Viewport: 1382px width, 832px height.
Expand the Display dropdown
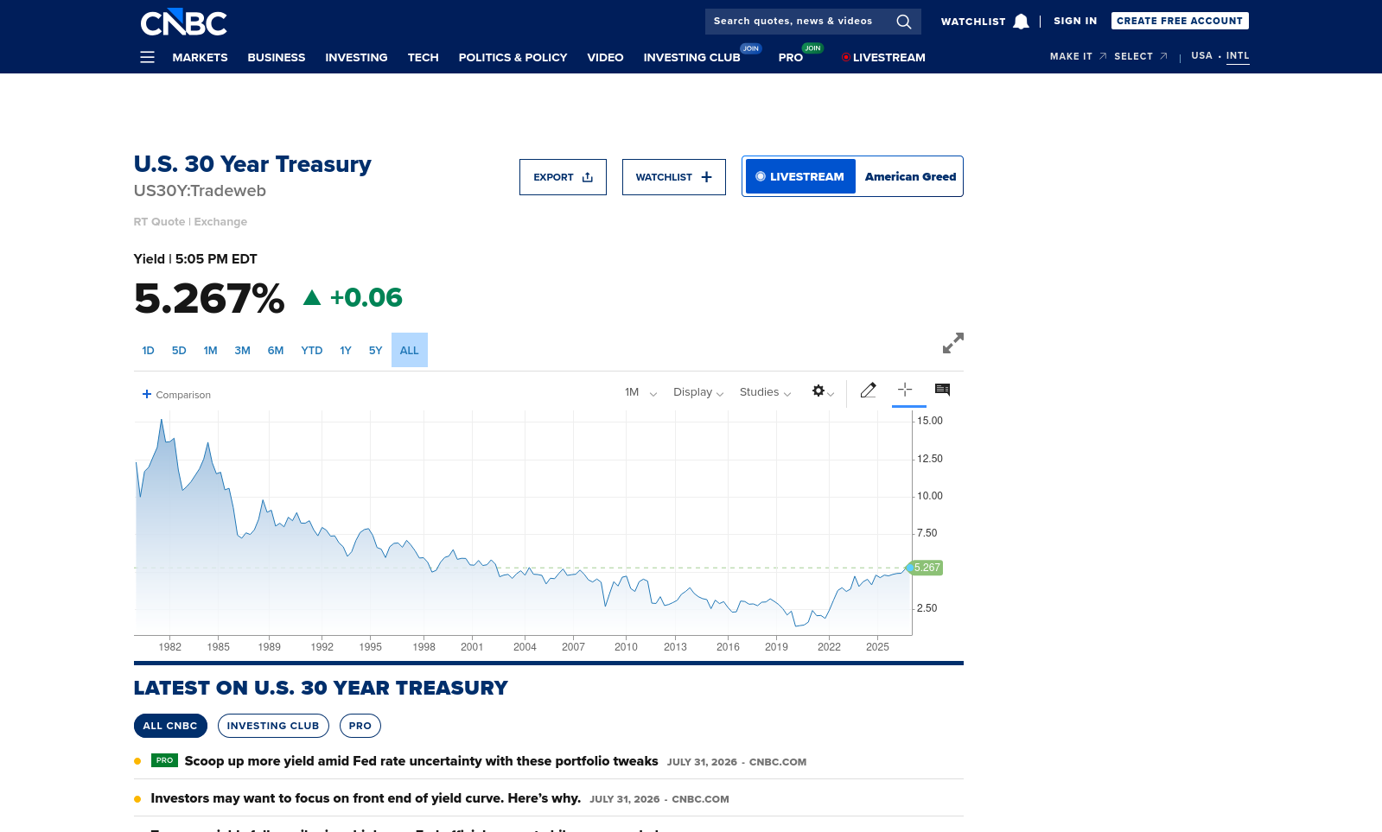coord(698,392)
